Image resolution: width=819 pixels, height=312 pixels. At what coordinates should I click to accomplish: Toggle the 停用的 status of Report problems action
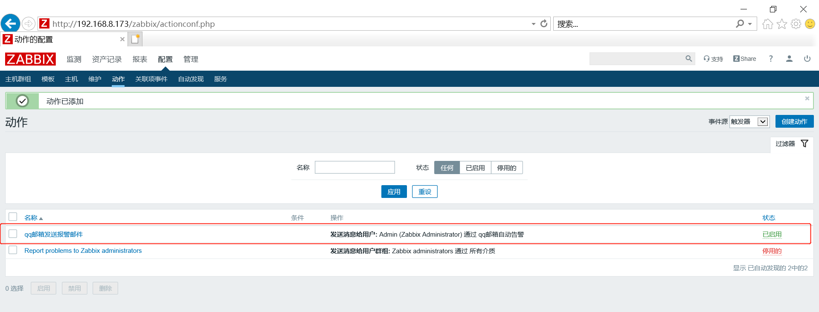[772, 251]
